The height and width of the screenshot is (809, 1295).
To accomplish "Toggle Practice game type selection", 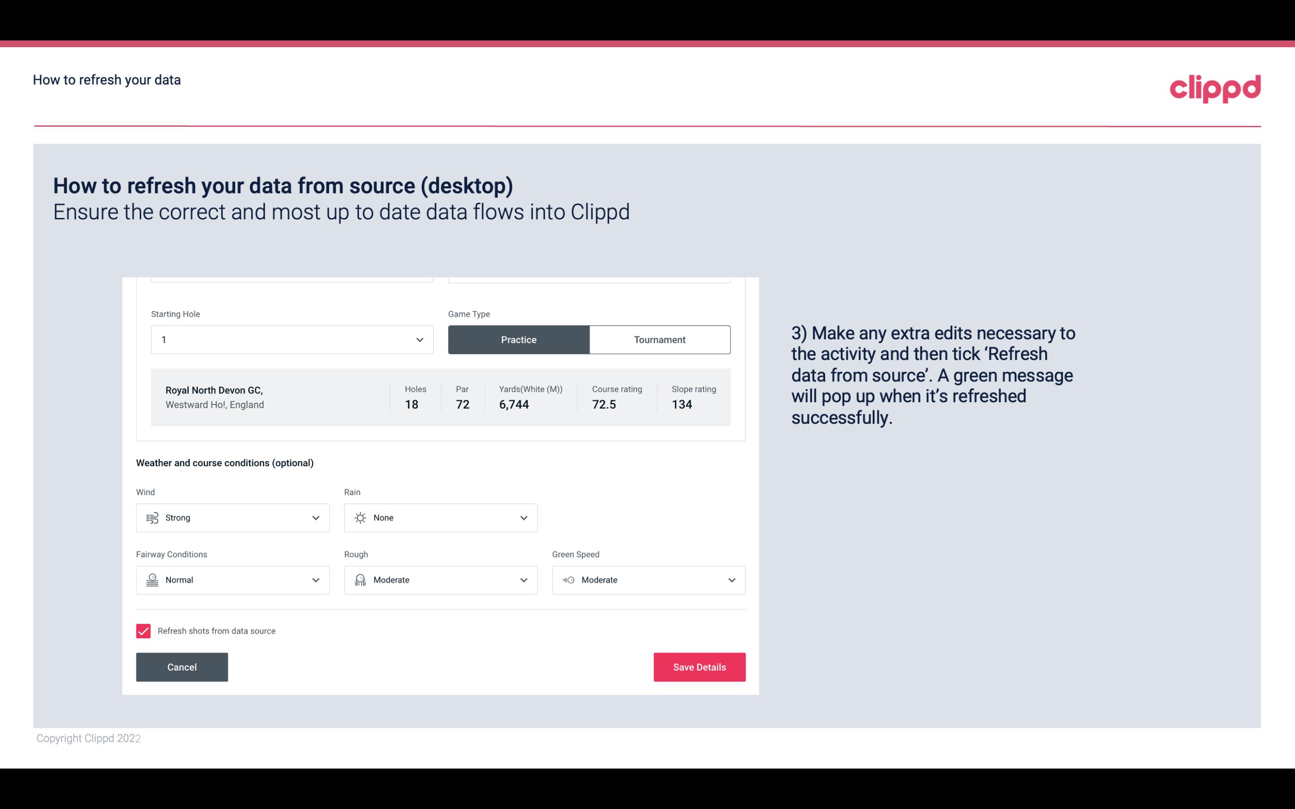I will [519, 339].
